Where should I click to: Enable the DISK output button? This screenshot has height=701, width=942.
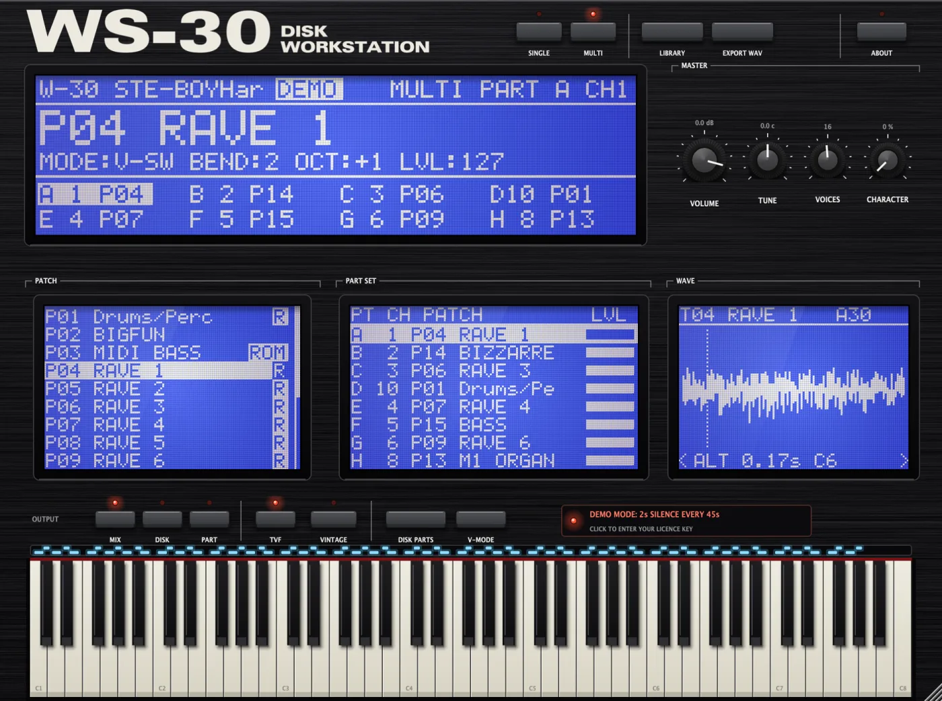[162, 520]
